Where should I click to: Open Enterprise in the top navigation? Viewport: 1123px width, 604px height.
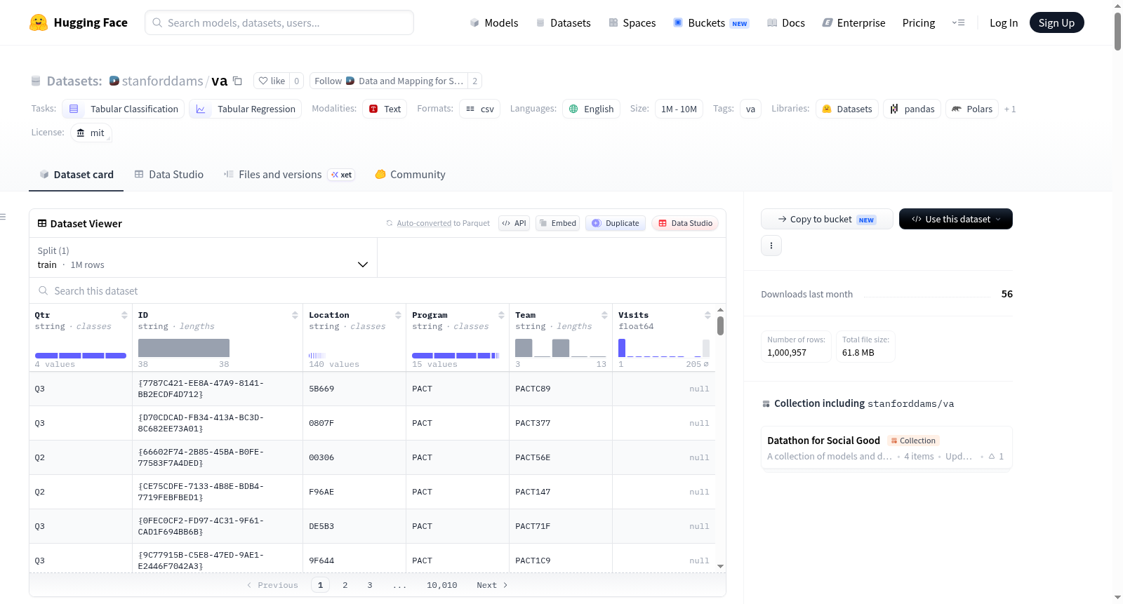coord(853,22)
